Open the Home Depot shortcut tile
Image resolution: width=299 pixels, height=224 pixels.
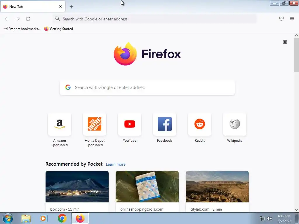pyautogui.click(x=95, y=124)
